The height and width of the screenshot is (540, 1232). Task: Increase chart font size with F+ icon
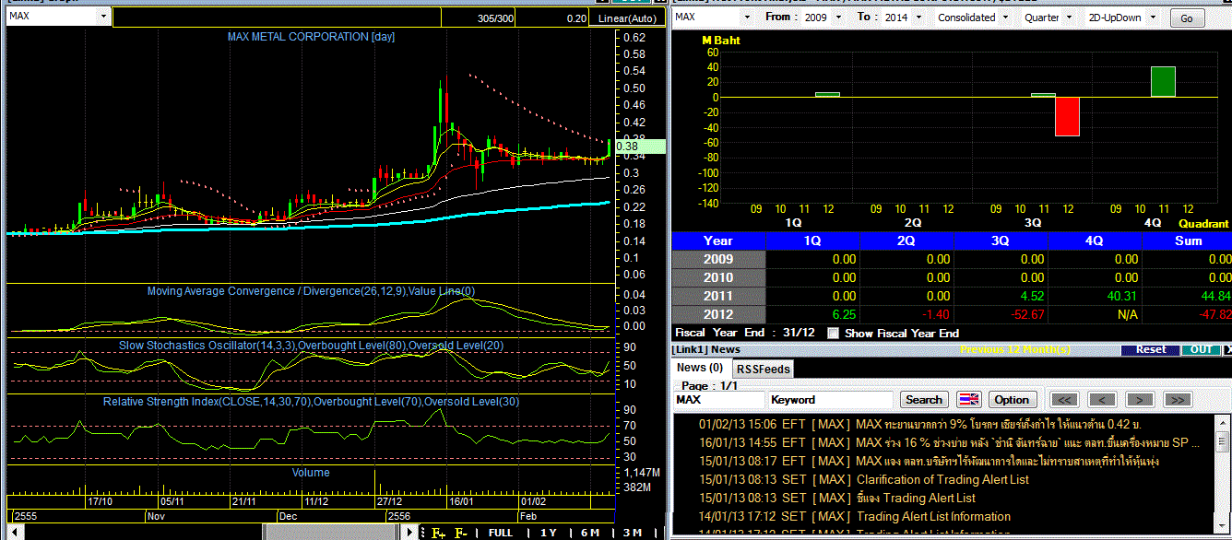point(438,533)
